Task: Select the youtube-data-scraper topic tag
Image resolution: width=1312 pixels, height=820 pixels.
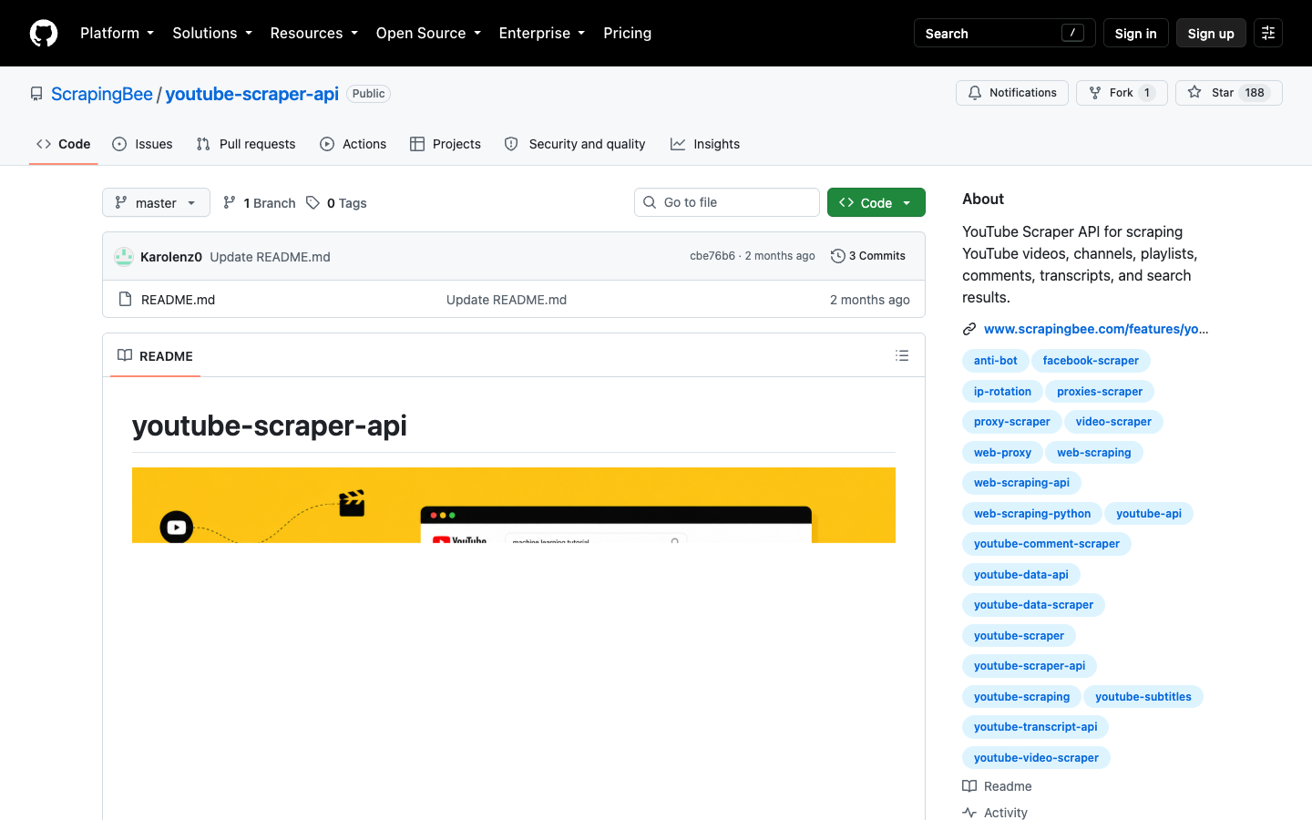Action: (x=1033, y=605)
